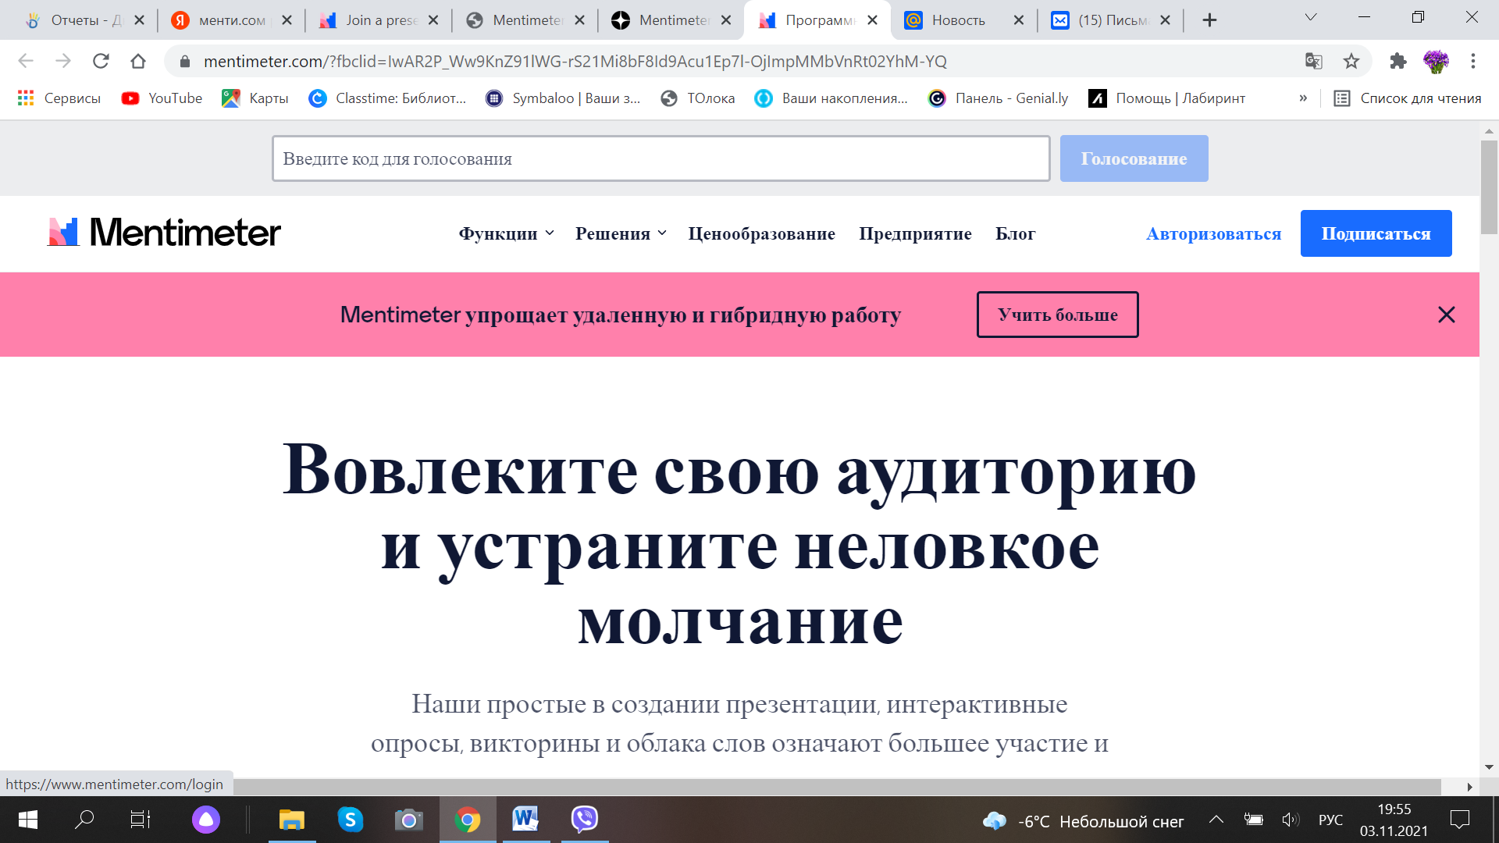Open the Помощь | Лабиринт bookmark
The width and height of the screenshot is (1499, 843).
(1167, 98)
